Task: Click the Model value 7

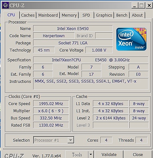Action: point(91,67)
